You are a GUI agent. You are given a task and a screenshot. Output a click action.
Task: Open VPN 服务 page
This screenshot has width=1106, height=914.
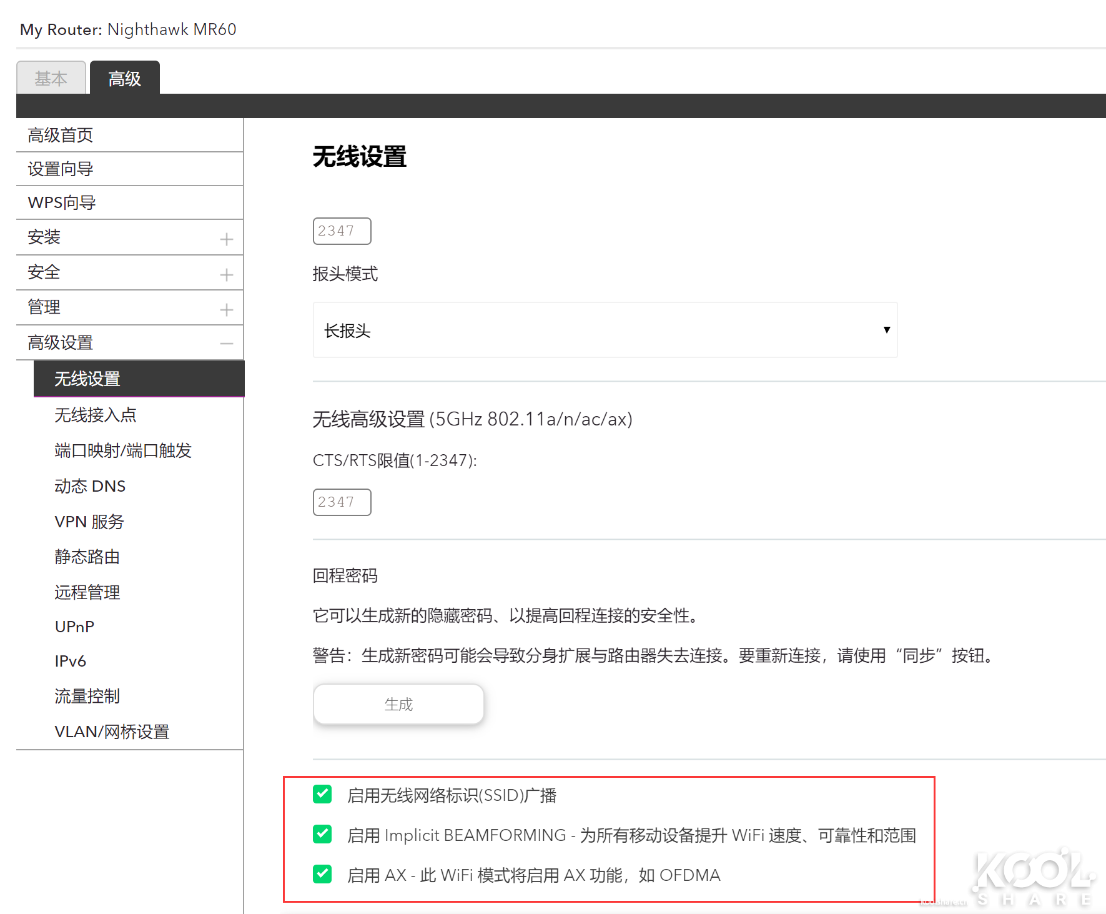click(89, 522)
